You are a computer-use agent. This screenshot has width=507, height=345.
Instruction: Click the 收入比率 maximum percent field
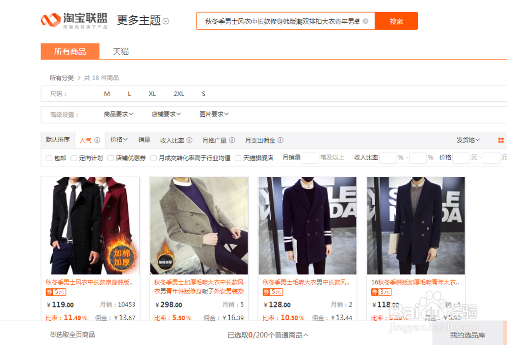418,158
